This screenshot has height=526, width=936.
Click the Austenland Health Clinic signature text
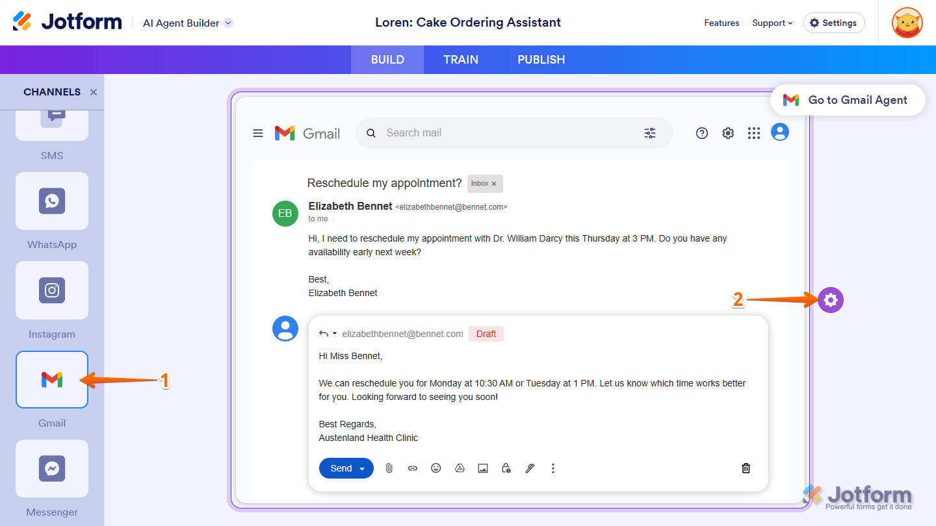pos(369,438)
